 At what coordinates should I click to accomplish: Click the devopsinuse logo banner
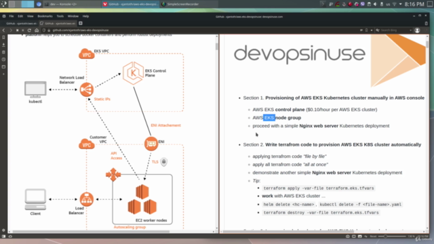tap(300, 54)
